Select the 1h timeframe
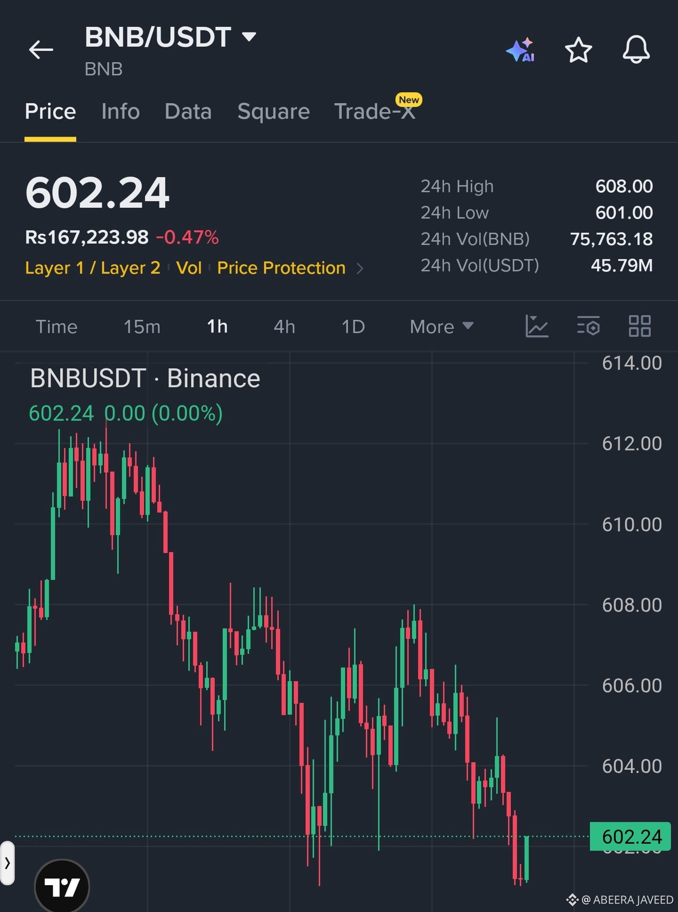678x912 pixels. point(218,326)
